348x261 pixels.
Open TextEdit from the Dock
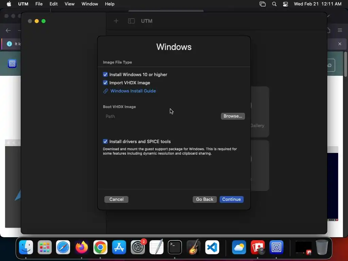point(156,247)
